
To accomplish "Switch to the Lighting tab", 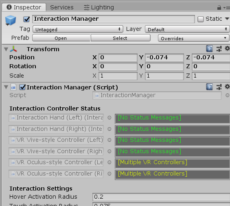I will 99,7.
